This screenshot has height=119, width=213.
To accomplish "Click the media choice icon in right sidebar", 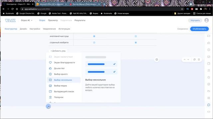I will (209, 57).
